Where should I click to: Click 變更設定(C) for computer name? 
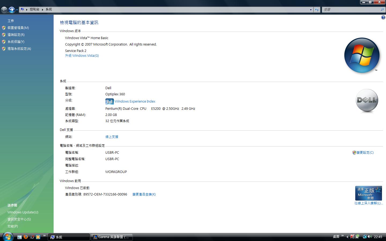click(x=365, y=153)
